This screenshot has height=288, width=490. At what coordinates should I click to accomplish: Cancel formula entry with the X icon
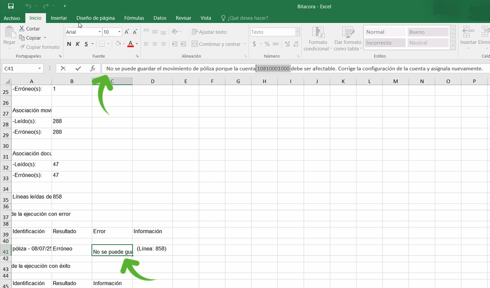click(63, 69)
